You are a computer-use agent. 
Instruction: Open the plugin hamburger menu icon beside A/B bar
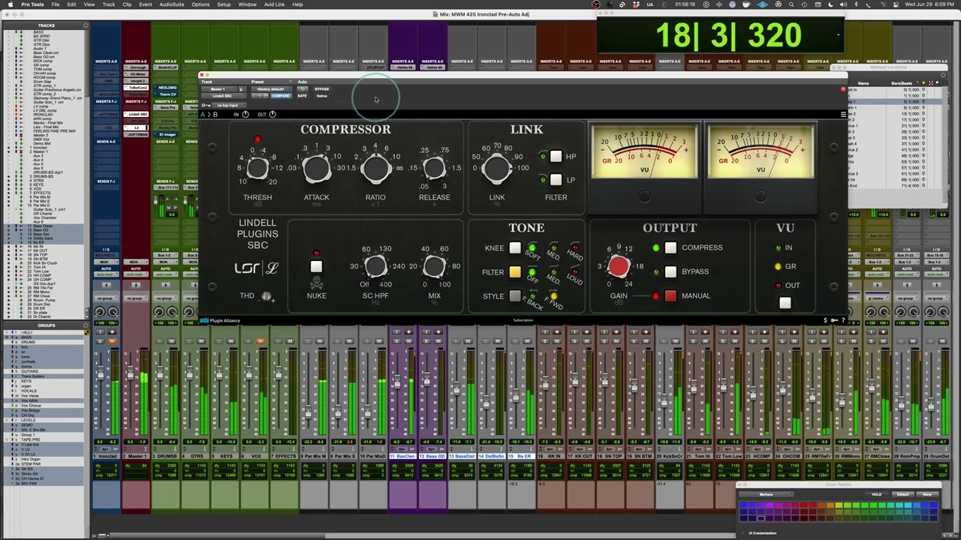point(843,114)
